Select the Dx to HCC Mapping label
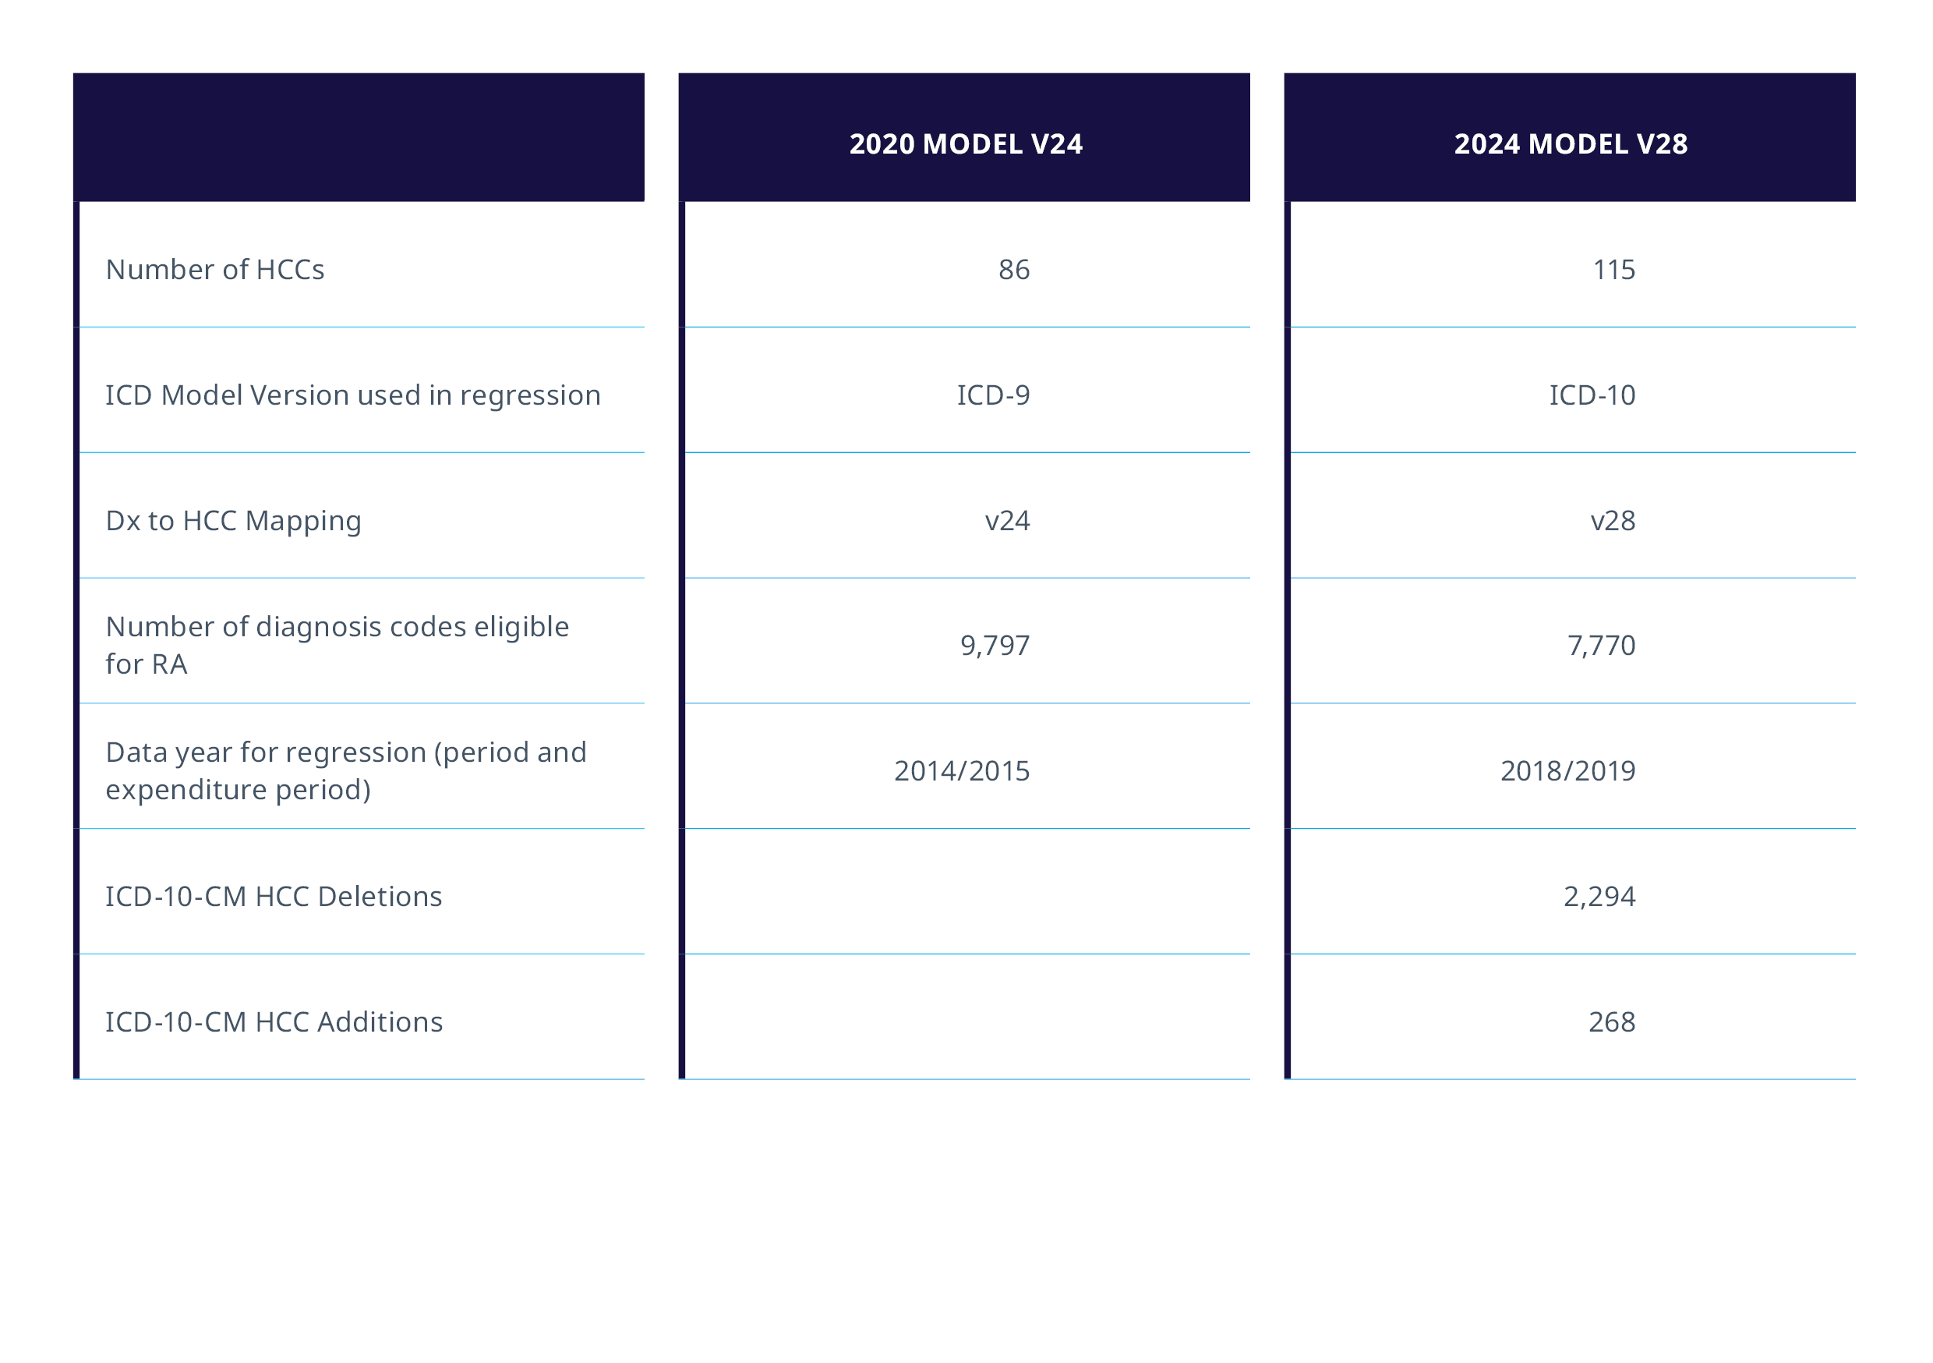The height and width of the screenshot is (1363, 1933). pyautogui.click(x=233, y=521)
